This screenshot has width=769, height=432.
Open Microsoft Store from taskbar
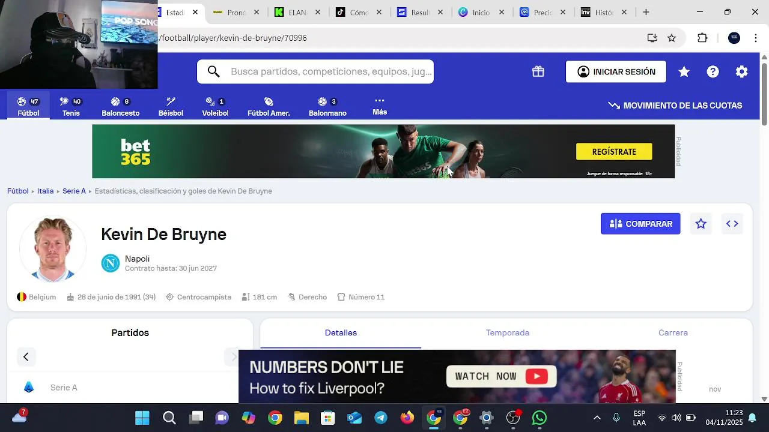(327, 418)
